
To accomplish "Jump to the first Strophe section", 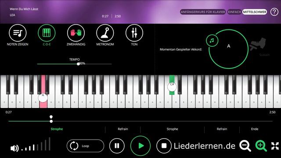I will click(57, 129).
